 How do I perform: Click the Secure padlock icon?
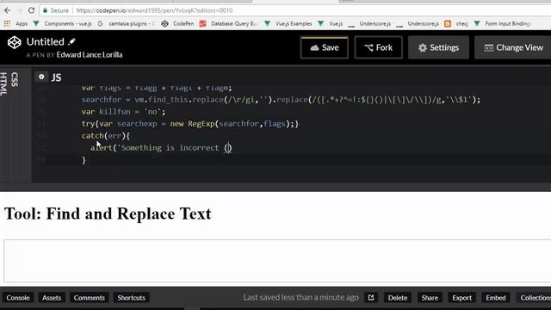[x=45, y=10]
